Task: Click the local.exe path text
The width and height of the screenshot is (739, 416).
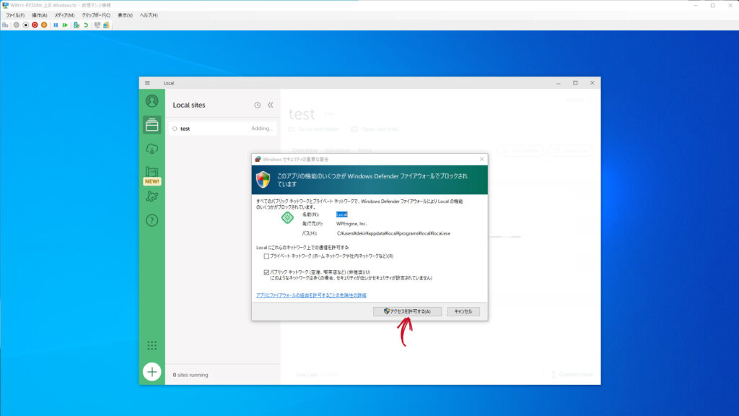Action: point(393,233)
